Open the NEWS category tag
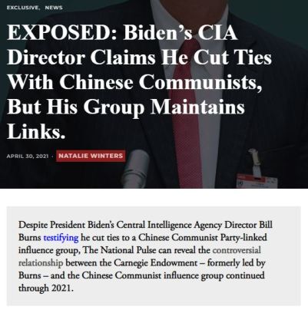This screenshot has width=308, height=313. (54, 8)
